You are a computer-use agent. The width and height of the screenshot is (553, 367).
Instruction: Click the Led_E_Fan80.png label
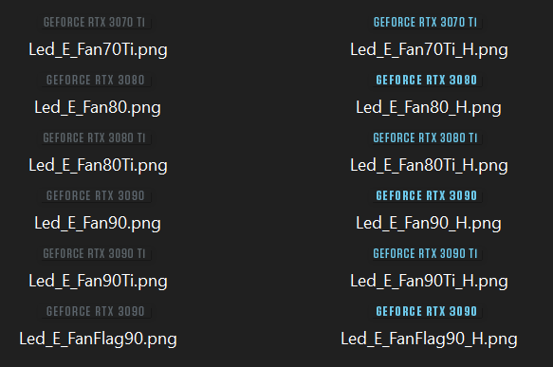(x=98, y=107)
